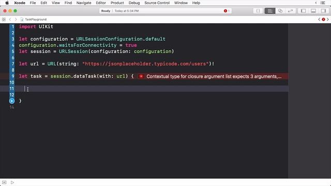This screenshot has width=331, height=186.
Task: Click line number 1 in the gutter
Action: pos(12,26)
